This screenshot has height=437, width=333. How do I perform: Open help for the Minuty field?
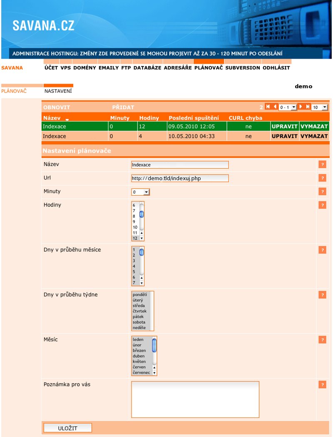click(323, 191)
